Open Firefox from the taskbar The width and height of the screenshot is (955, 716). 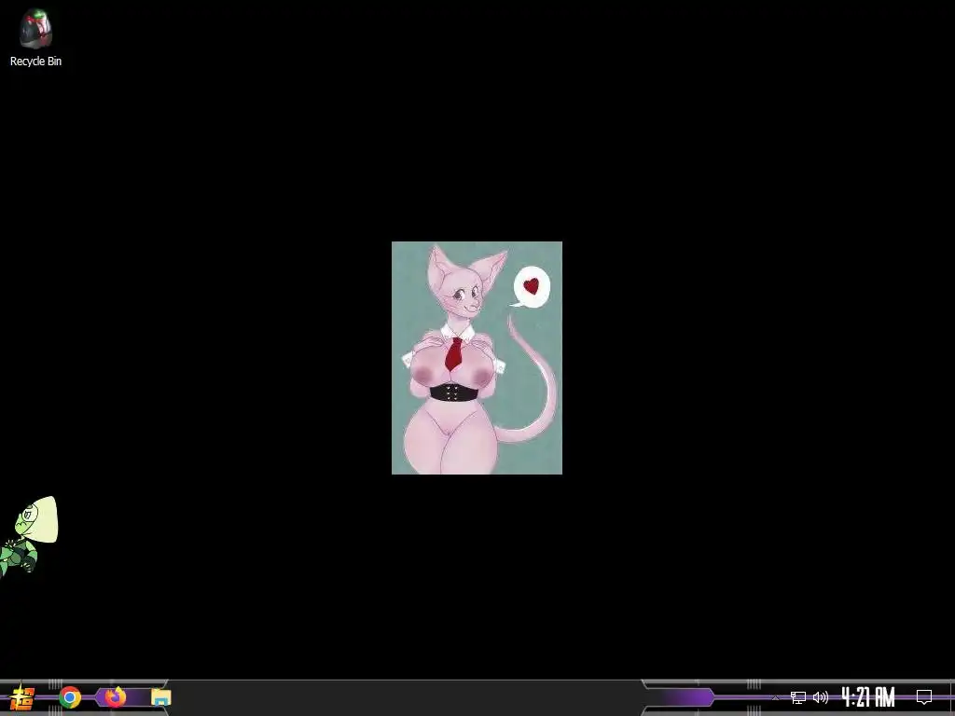coord(115,696)
